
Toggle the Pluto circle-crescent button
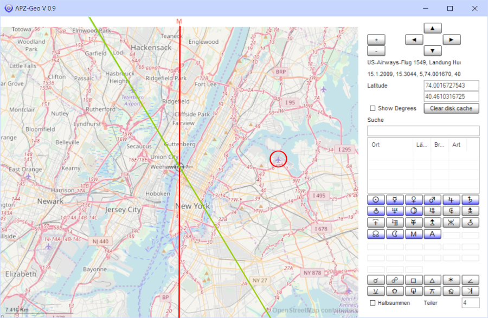414,211
